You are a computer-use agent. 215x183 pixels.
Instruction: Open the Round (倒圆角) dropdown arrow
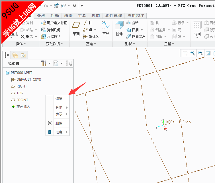[x=169, y=30]
